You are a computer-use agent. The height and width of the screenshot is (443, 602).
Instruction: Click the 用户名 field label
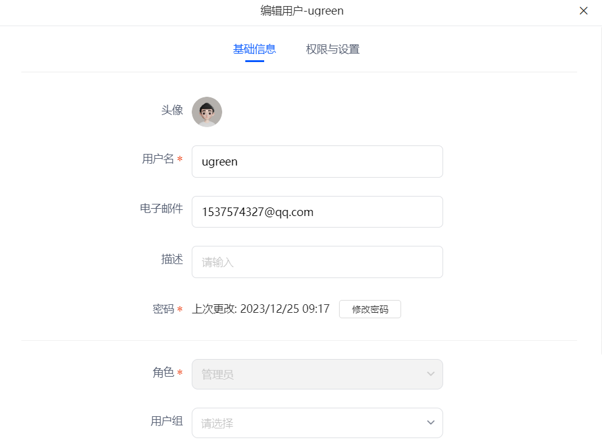tap(158, 159)
